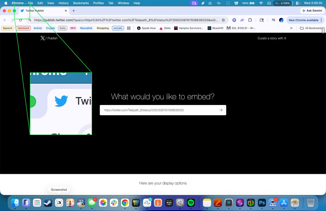The image size is (326, 211).
Task: Open the socials bookmark folder
Action: [x=118, y=28]
